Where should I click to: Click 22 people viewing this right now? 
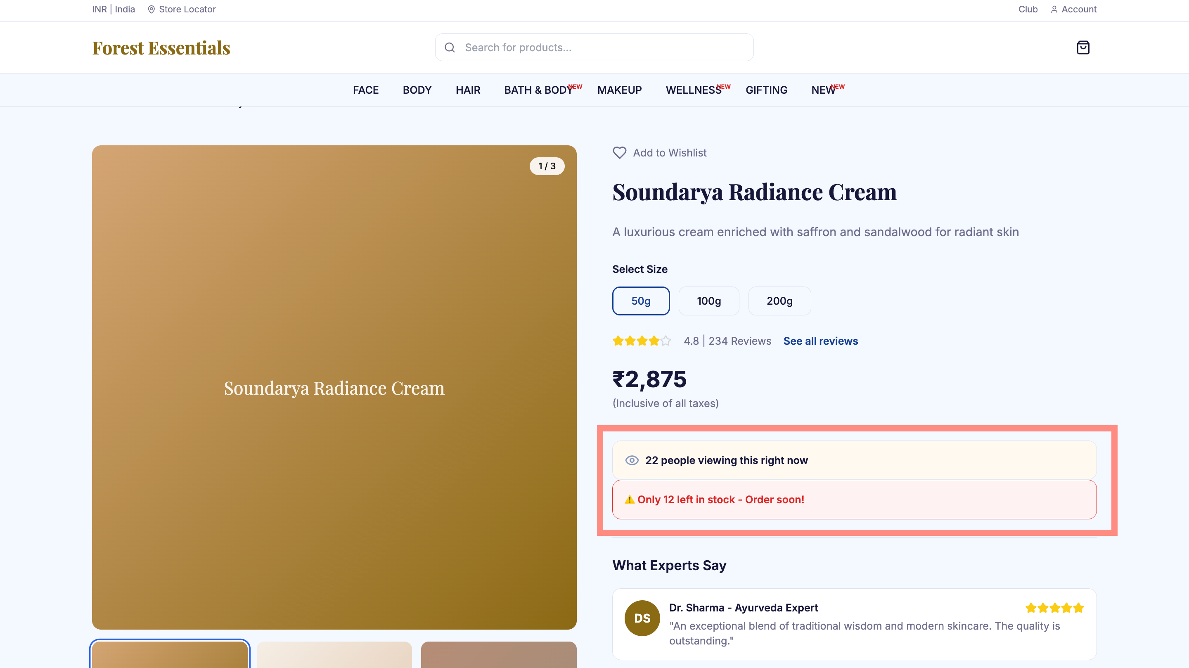727,460
